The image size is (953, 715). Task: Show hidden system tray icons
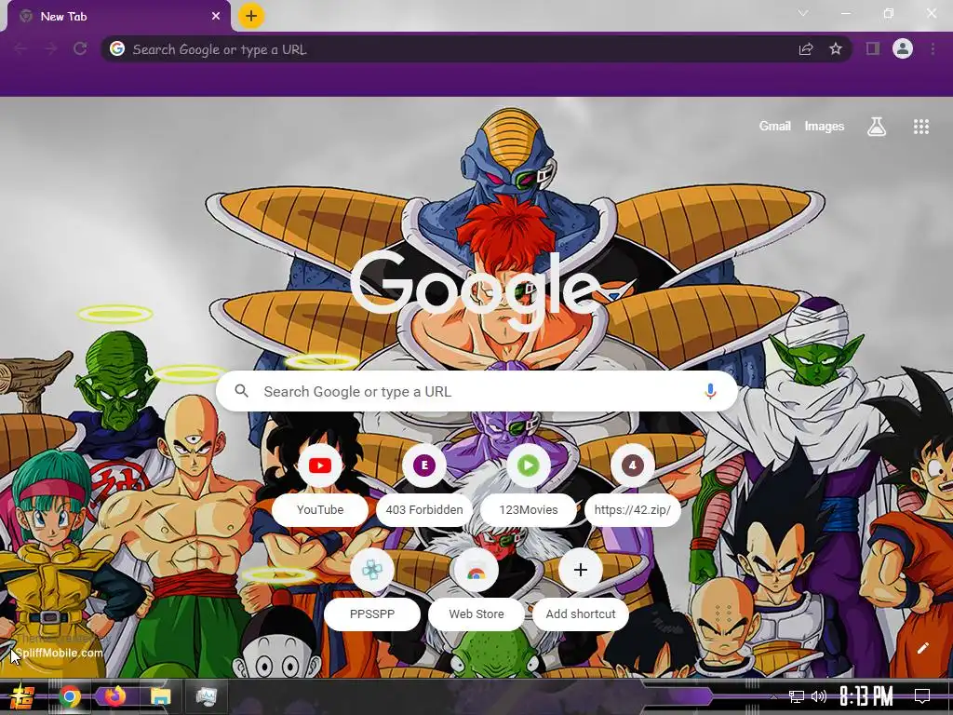coord(773,696)
